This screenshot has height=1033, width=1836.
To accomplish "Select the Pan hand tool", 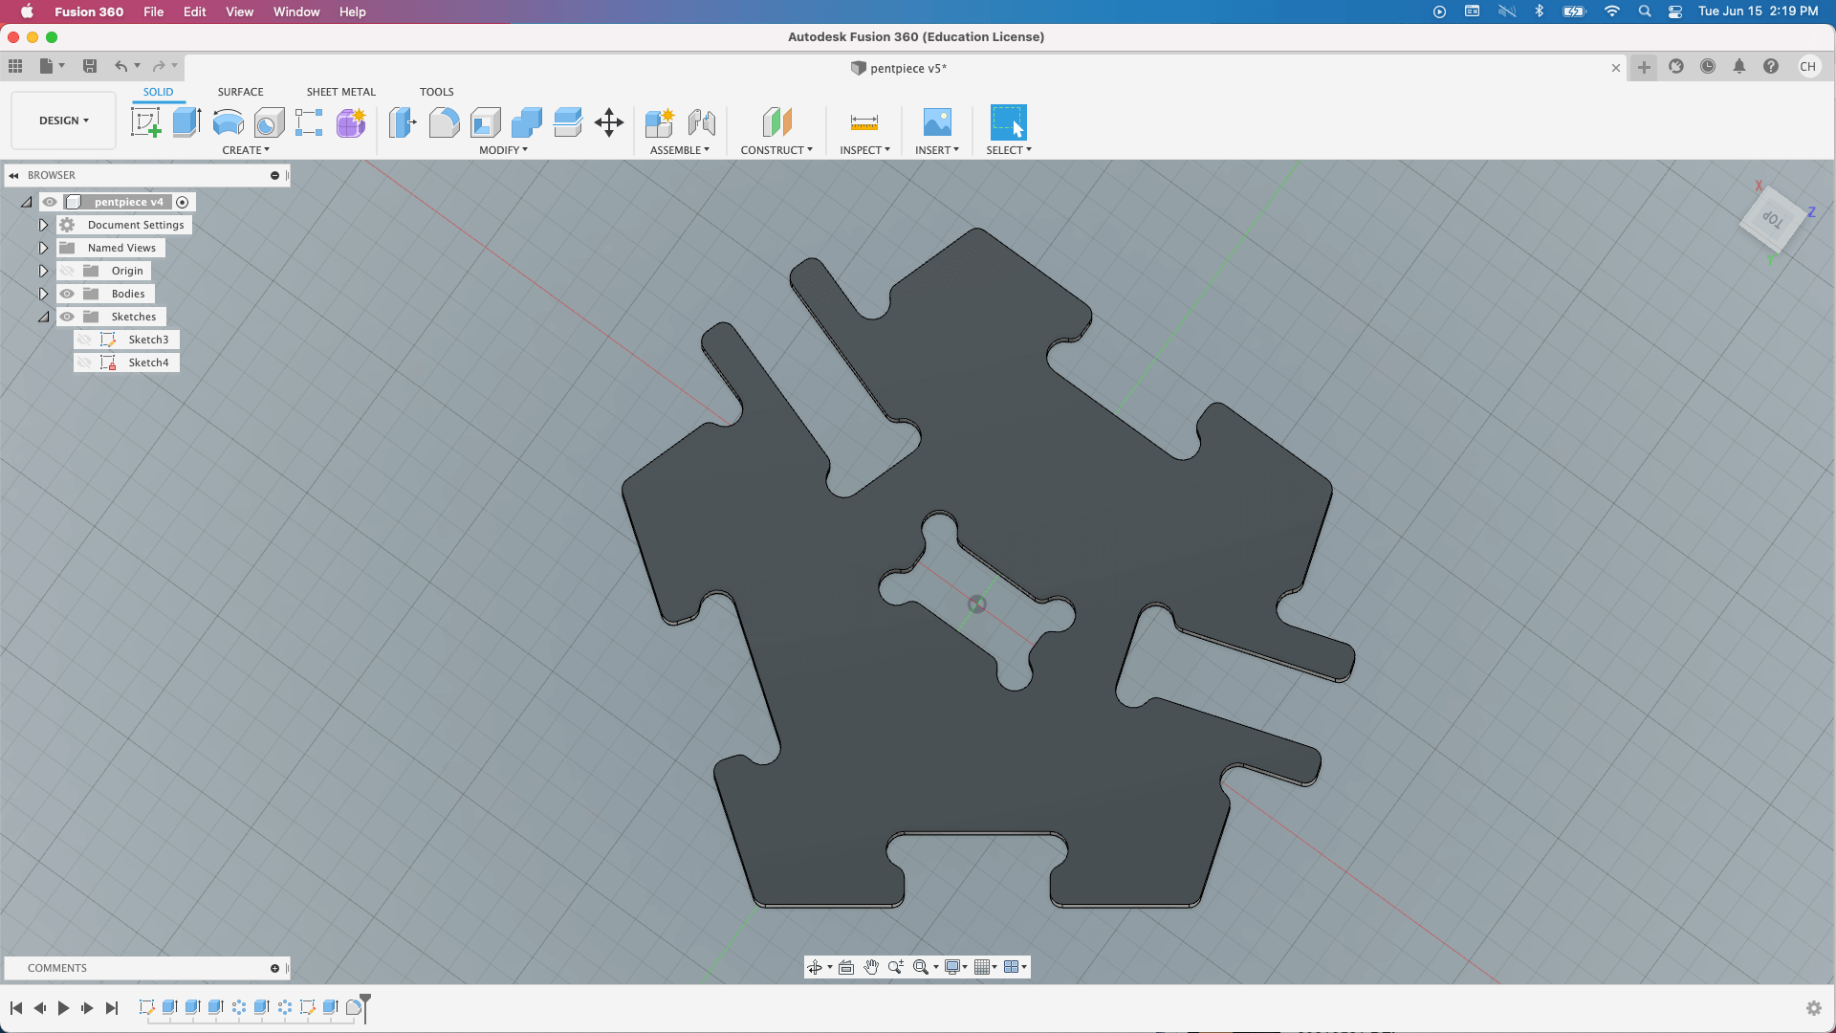I will pos(871,967).
